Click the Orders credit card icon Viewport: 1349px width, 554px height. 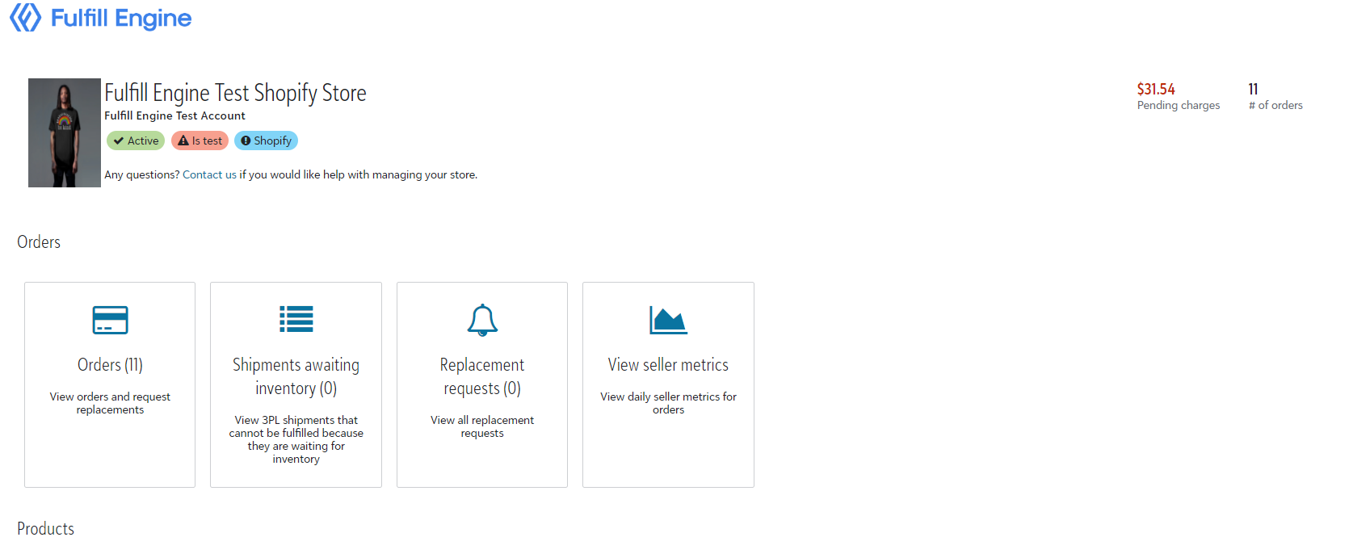tap(110, 320)
